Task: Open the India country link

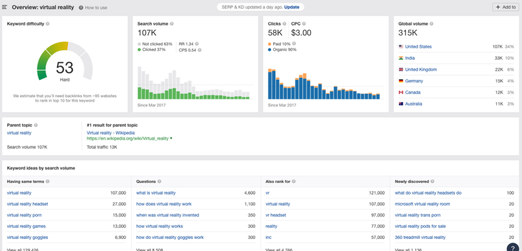Action: 410,58
